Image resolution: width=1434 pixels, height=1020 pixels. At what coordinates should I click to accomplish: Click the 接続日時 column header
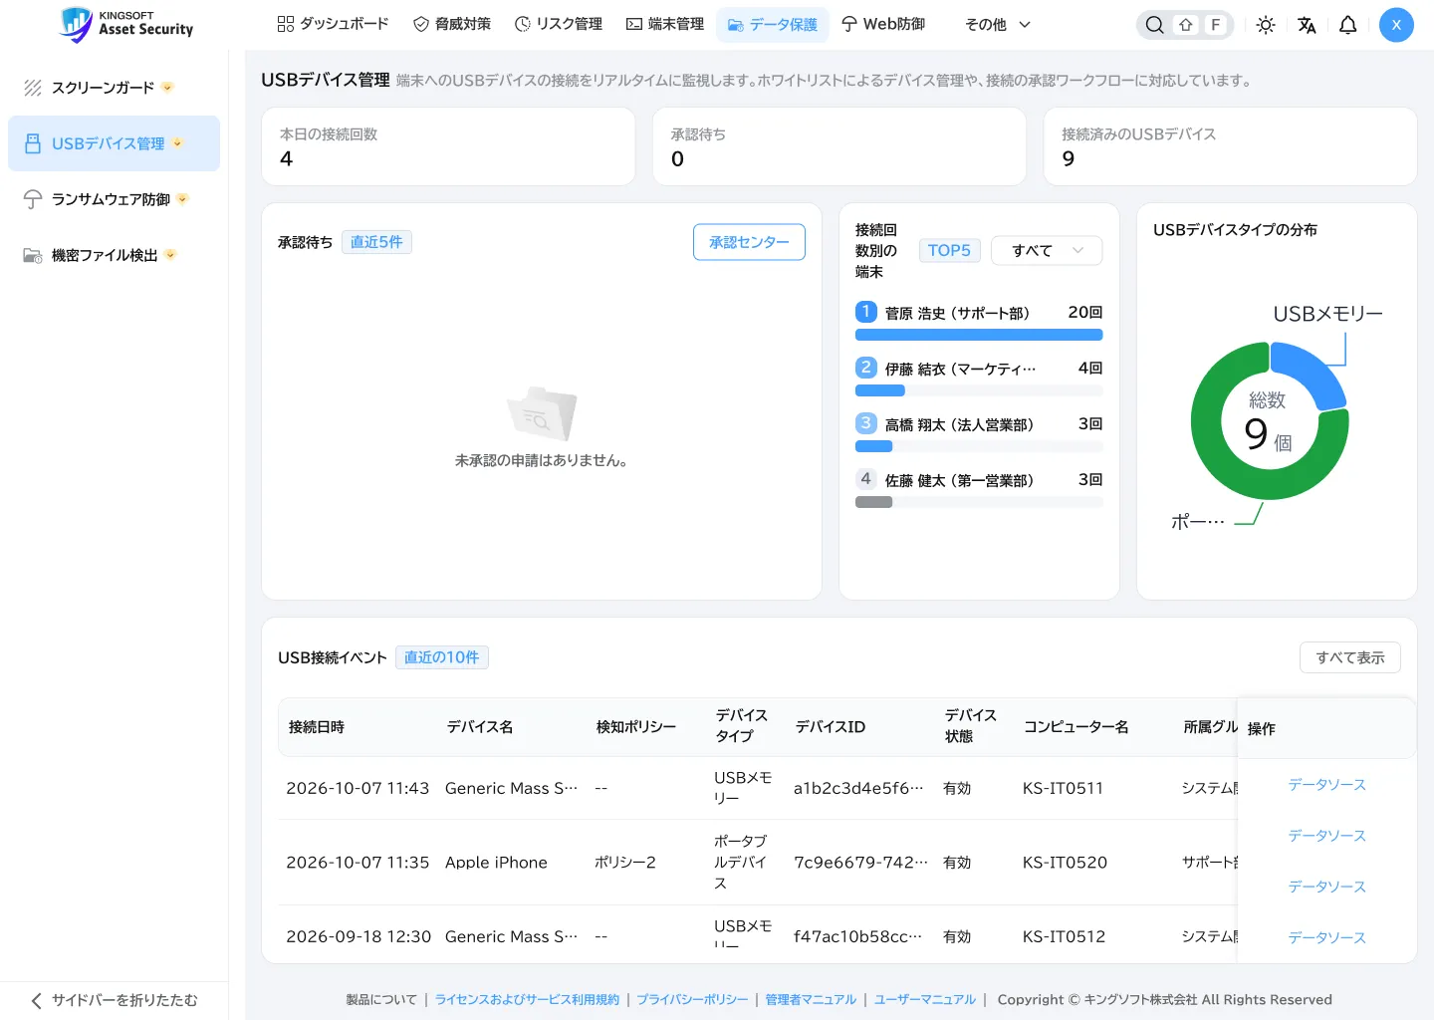click(x=317, y=727)
